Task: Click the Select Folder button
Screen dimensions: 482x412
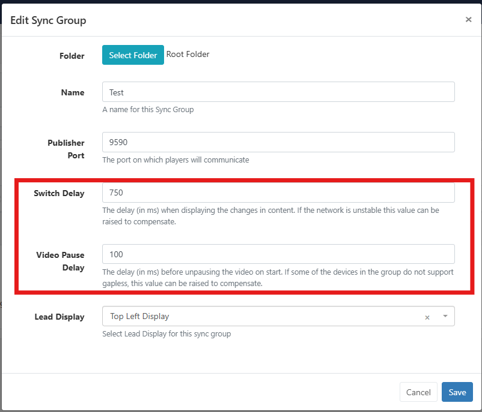Action: [x=133, y=55]
